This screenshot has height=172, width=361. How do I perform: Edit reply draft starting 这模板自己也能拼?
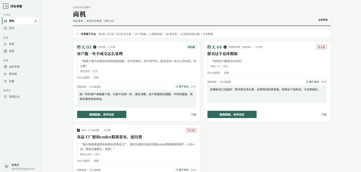[267, 94]
